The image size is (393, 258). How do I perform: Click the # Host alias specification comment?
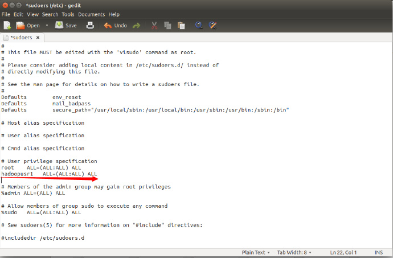[x=43, y=123]
